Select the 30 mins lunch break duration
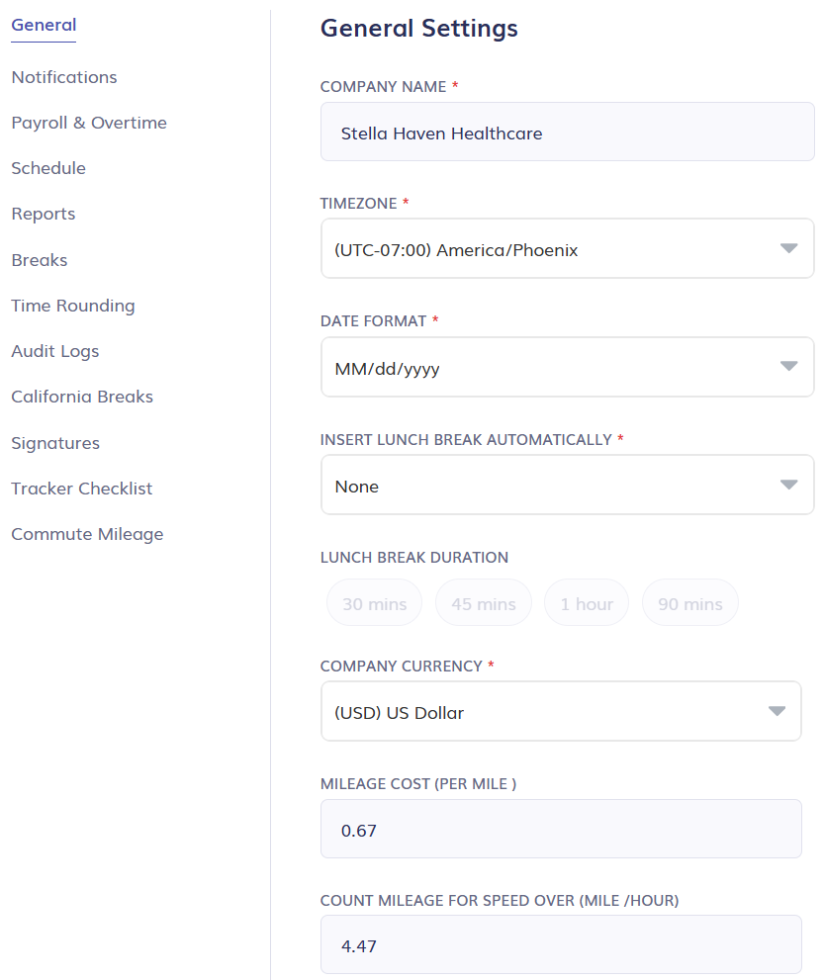 (x=374, y=602)
